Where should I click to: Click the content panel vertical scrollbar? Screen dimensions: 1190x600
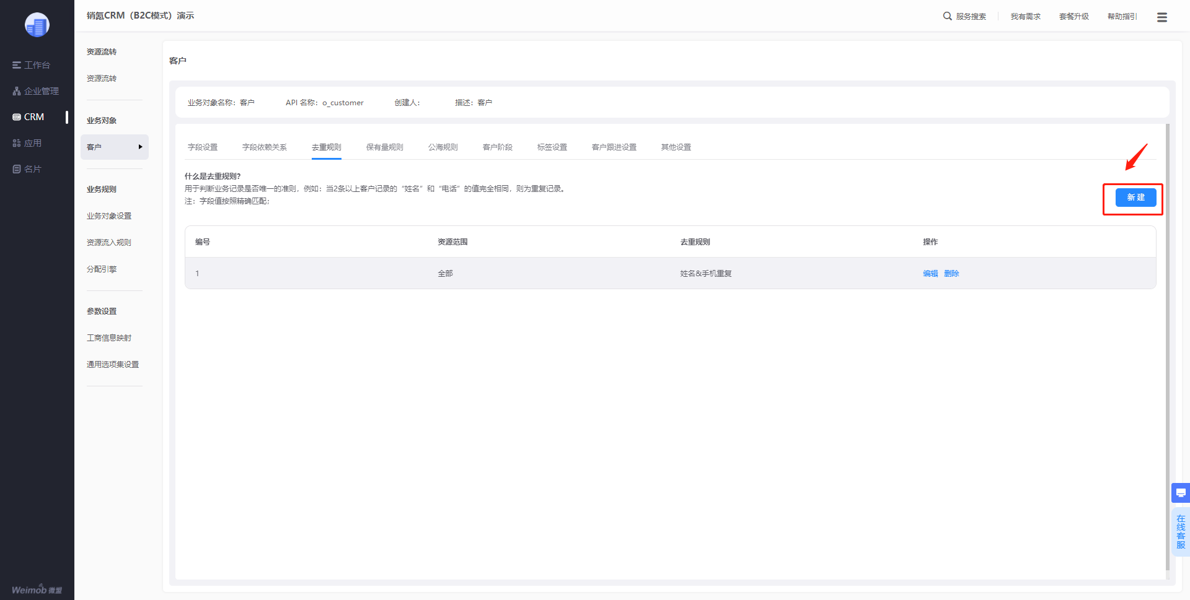coord(1168,347)
